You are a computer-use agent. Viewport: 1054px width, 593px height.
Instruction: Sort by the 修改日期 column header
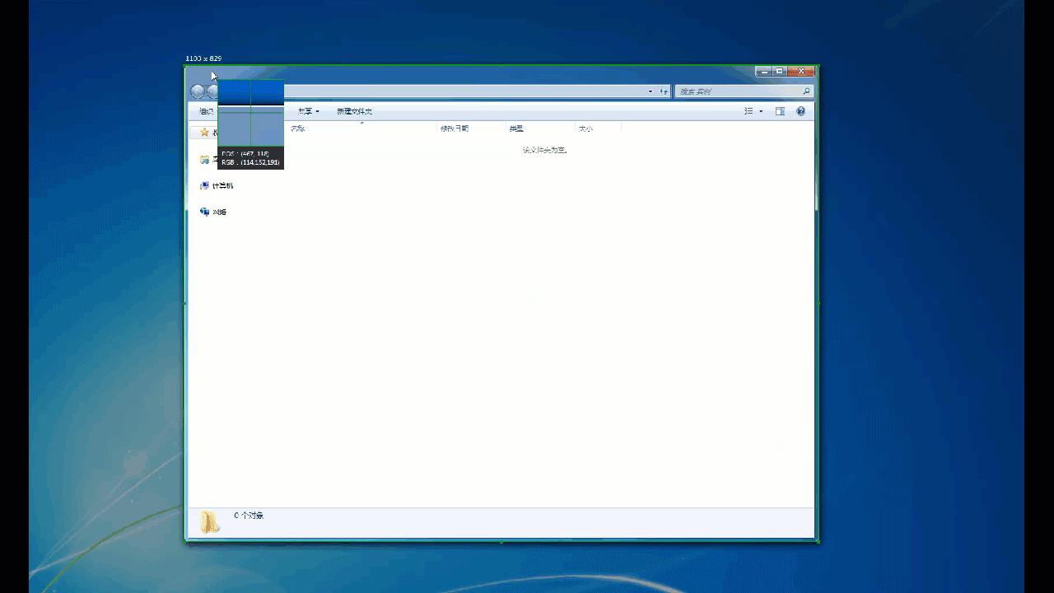pyautogui.click(x=455, y=128)
